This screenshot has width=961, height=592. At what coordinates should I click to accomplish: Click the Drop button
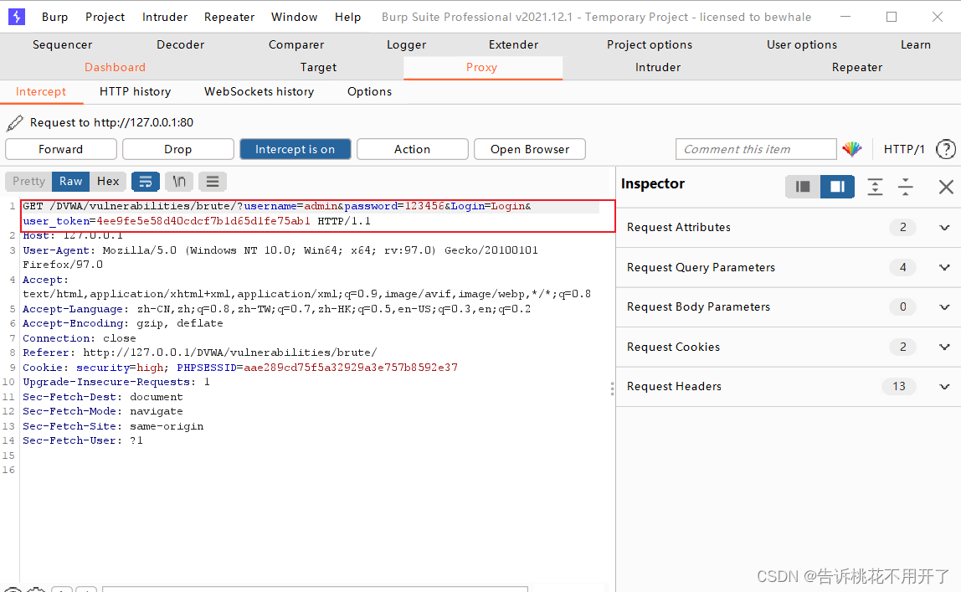coord(177,149)
